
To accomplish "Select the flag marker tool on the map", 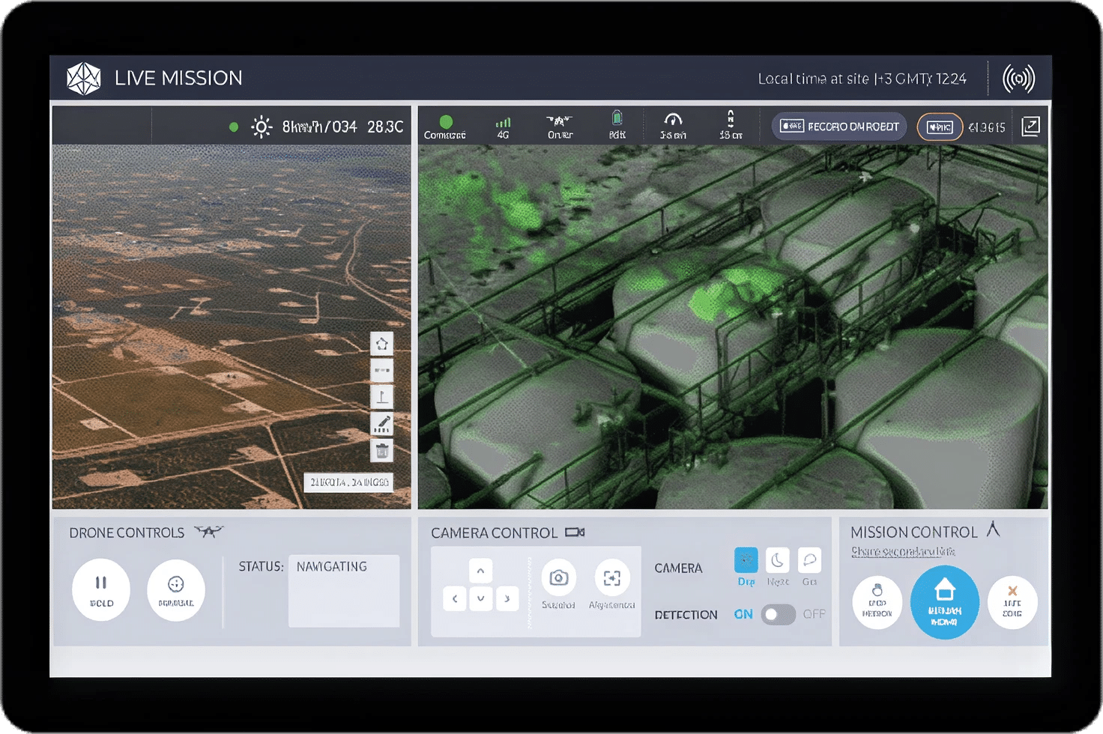I will (382, 397).
